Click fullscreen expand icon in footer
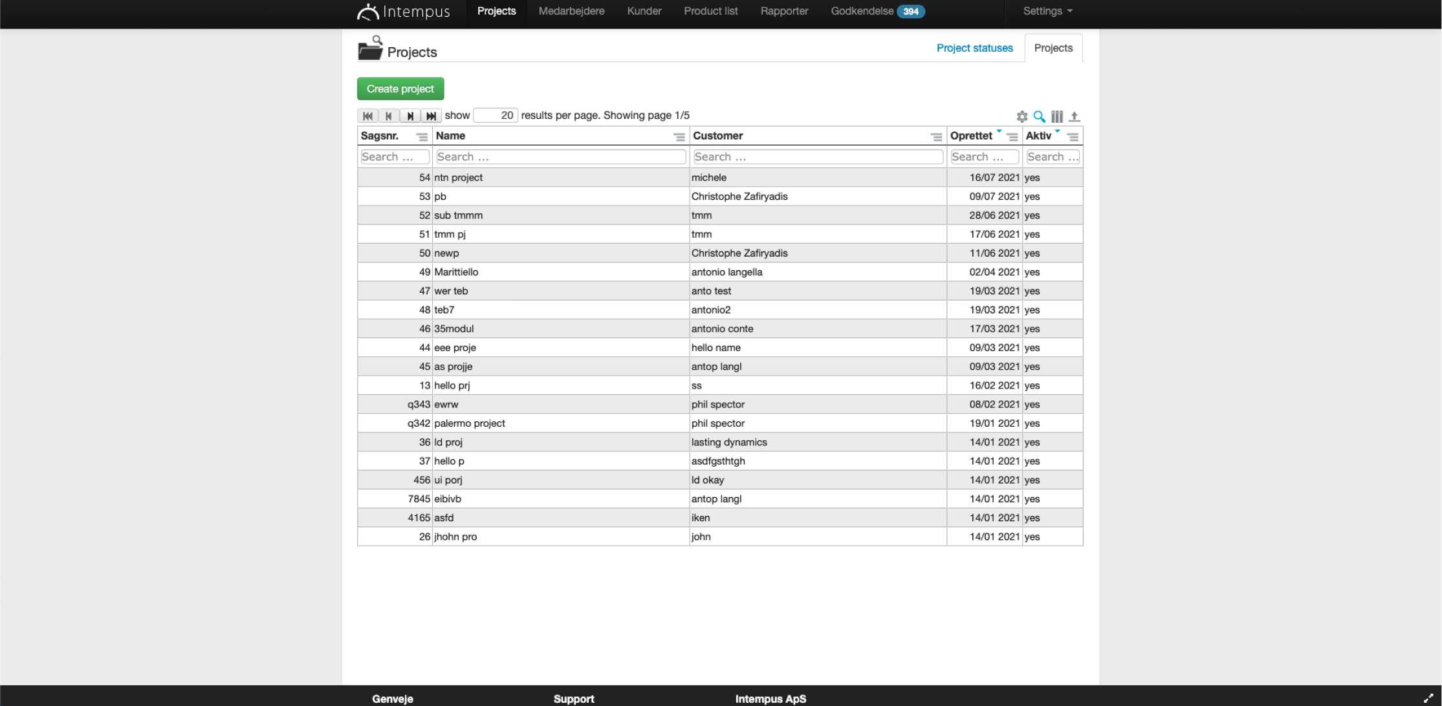The height and width of the screenshot is (706, 1442). 1428,698
